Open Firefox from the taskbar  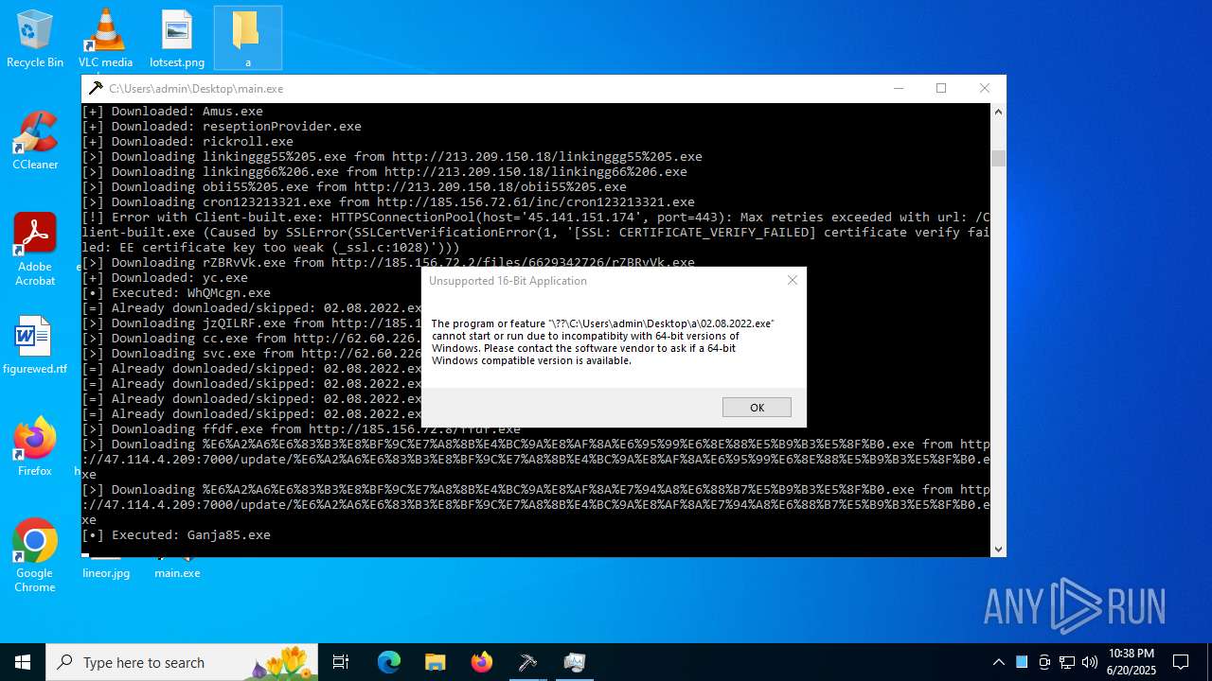482,662
